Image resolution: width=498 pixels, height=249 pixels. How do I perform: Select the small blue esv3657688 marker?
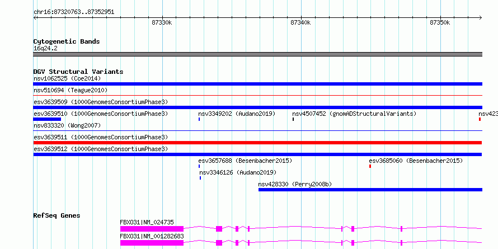click(199, 166)
